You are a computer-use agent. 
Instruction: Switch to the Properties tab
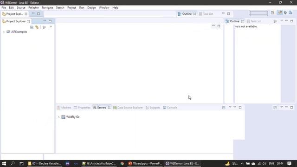click(82, 108)
